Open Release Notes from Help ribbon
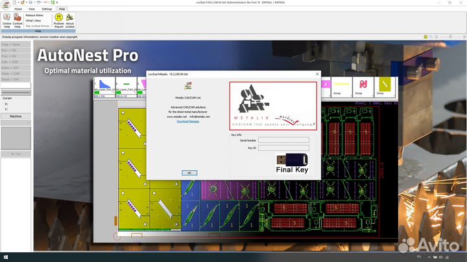Image resolution: width=467 pixels, height=262 pixels. pos(34,15)
